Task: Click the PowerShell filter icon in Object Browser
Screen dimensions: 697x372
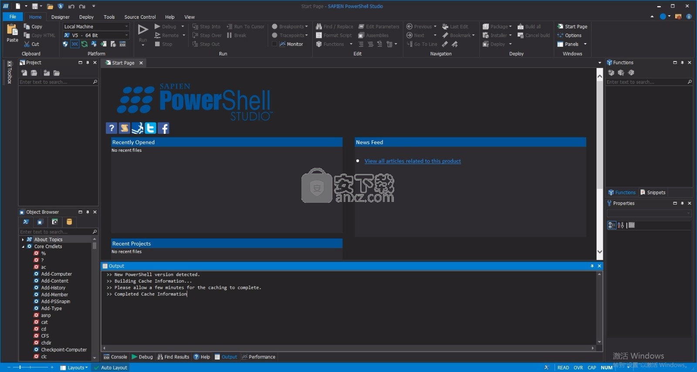Action: pos(26,222)
